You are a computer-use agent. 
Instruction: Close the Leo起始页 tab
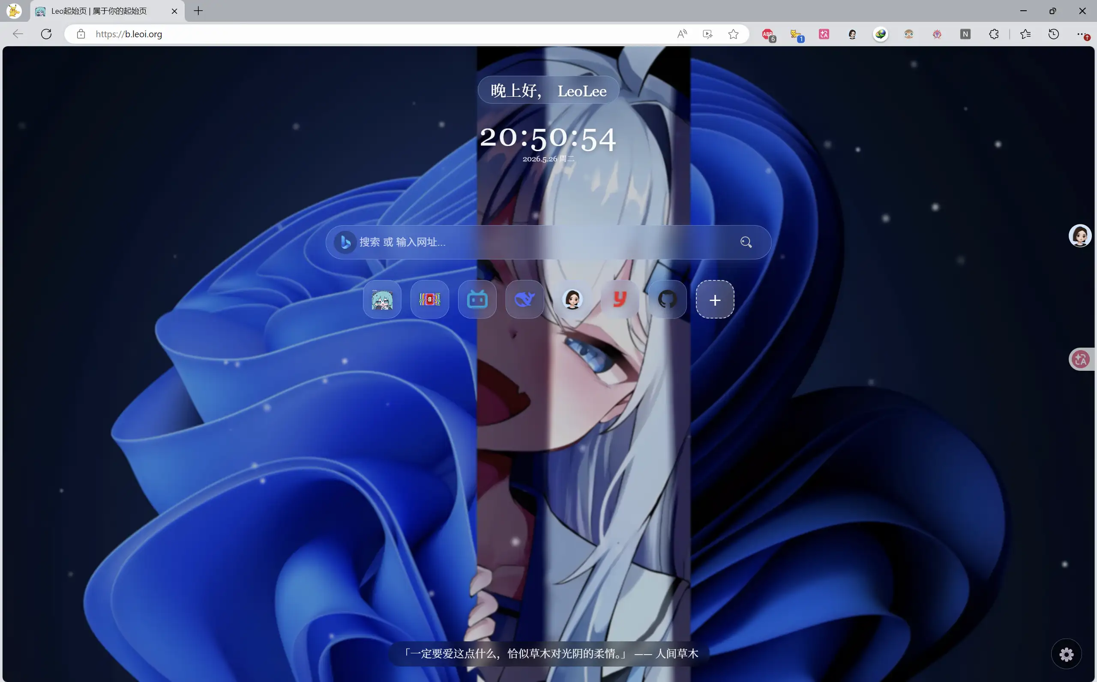tap(174, 11)
